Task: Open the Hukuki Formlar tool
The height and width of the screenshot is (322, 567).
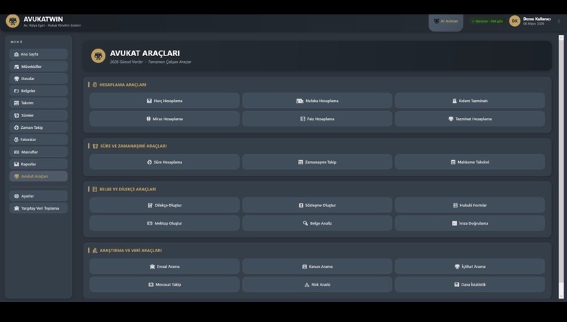Action: [470, 205]
